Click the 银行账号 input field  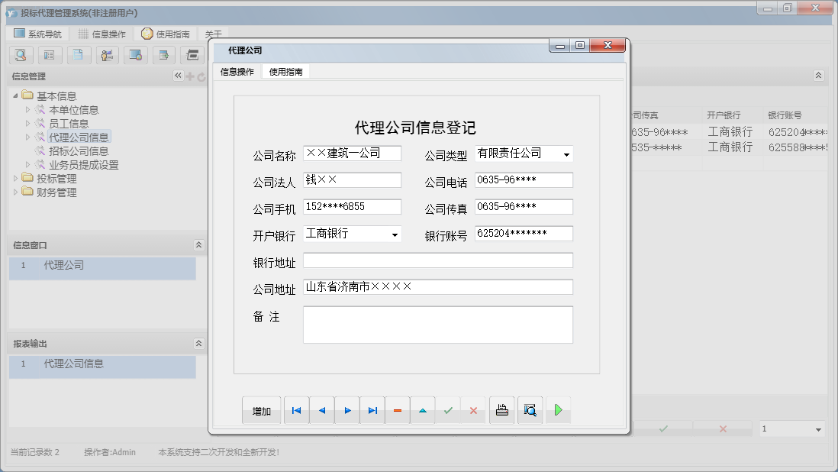pyautogui.click(x=524, y=234)
